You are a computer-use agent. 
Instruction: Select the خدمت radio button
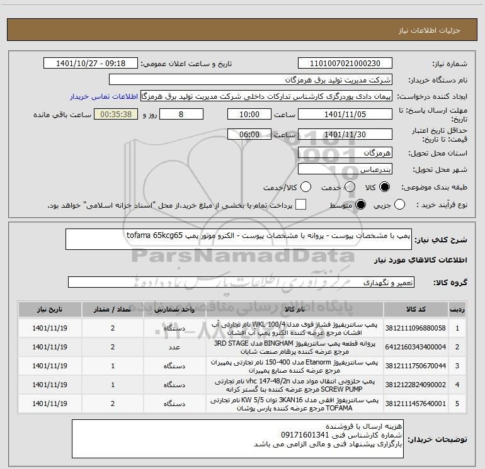(350, 187)
